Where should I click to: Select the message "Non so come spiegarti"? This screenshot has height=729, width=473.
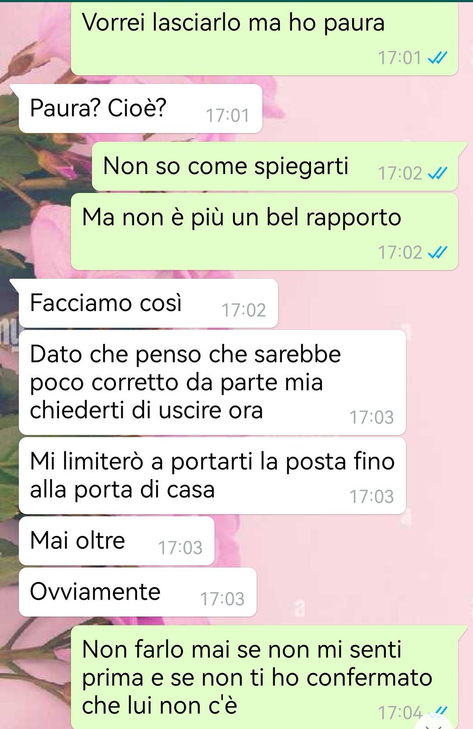pos(275,166)
